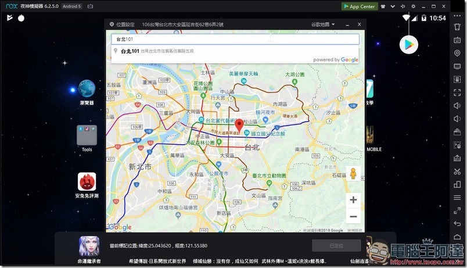This screenshot has width=467, height=268.
Task: Click 台北 city label on map
Action: tap(252, 147)
